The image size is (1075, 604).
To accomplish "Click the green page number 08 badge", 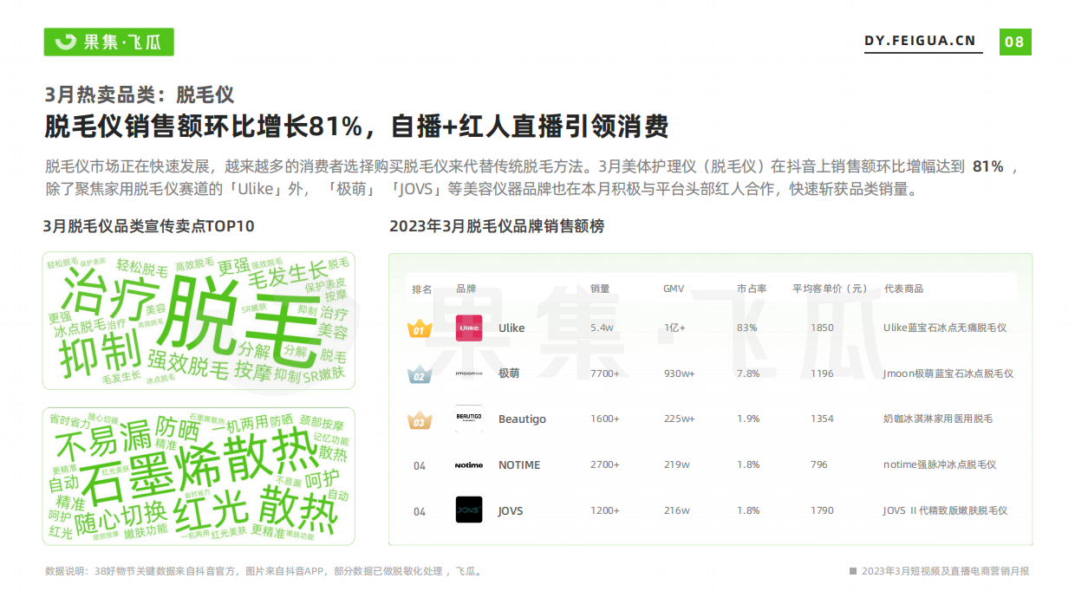I will click(1014, 42).
